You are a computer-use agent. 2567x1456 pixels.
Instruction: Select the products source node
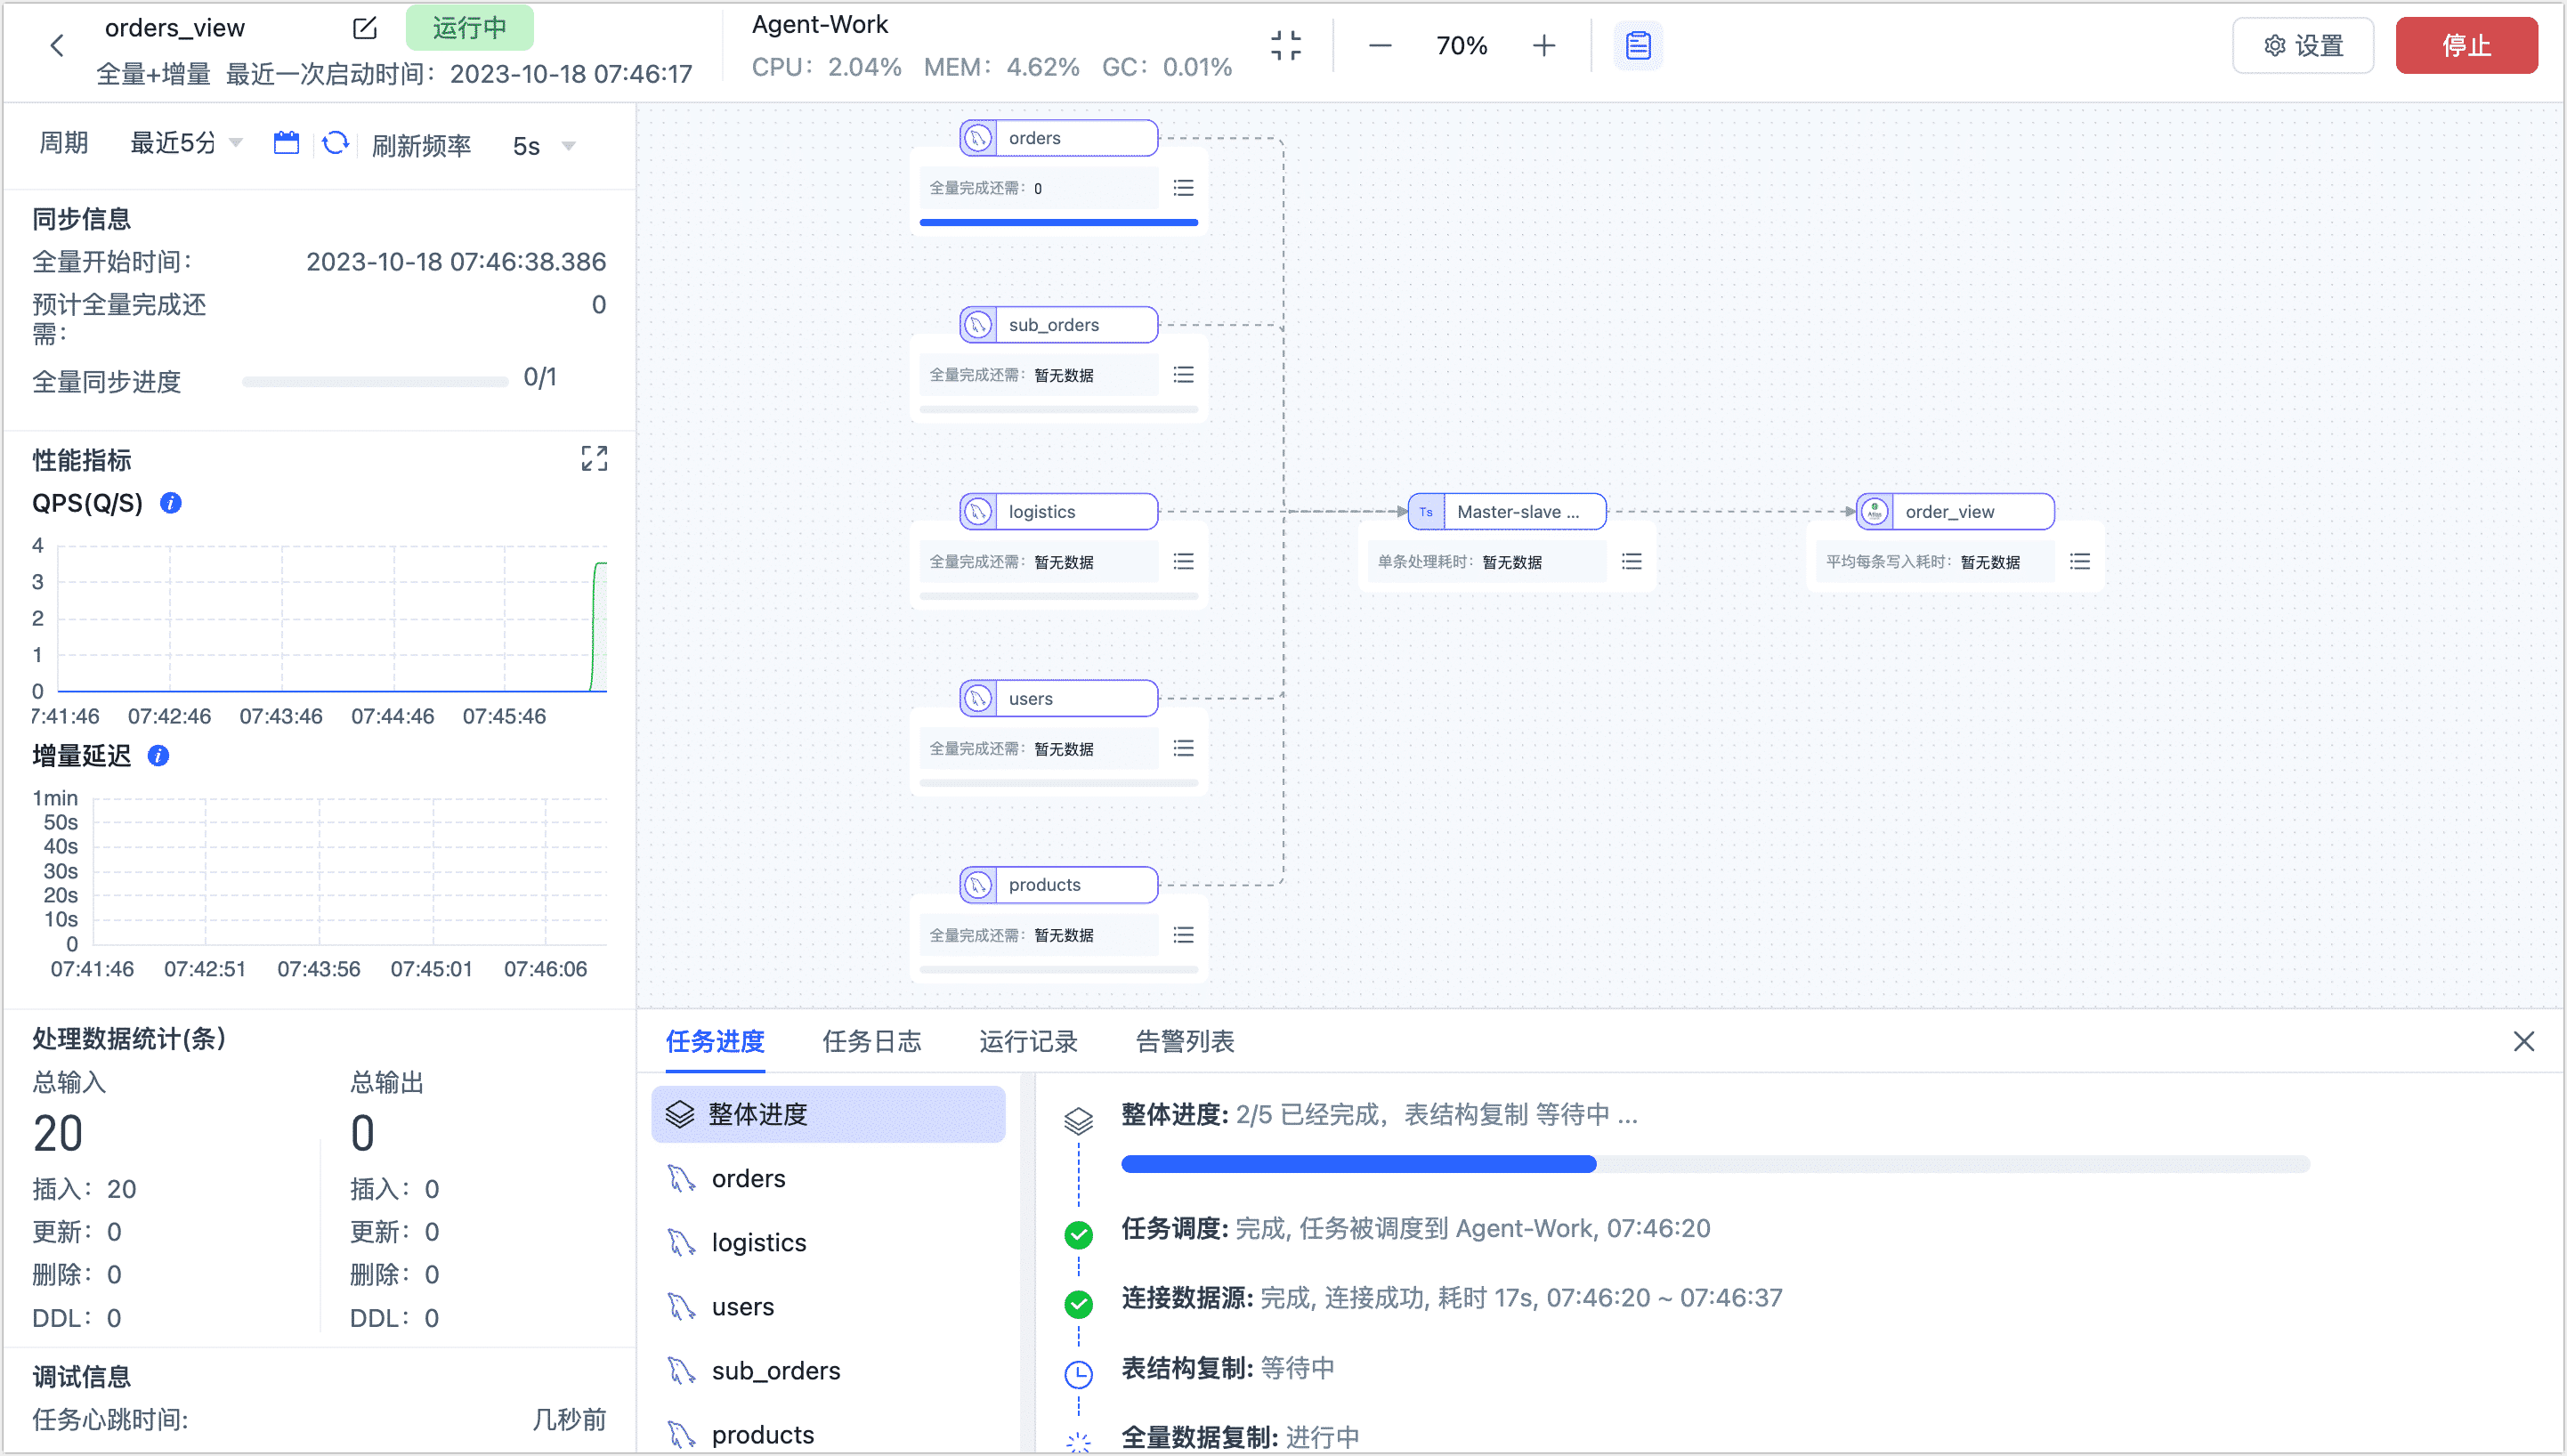tap(1059, 884)
